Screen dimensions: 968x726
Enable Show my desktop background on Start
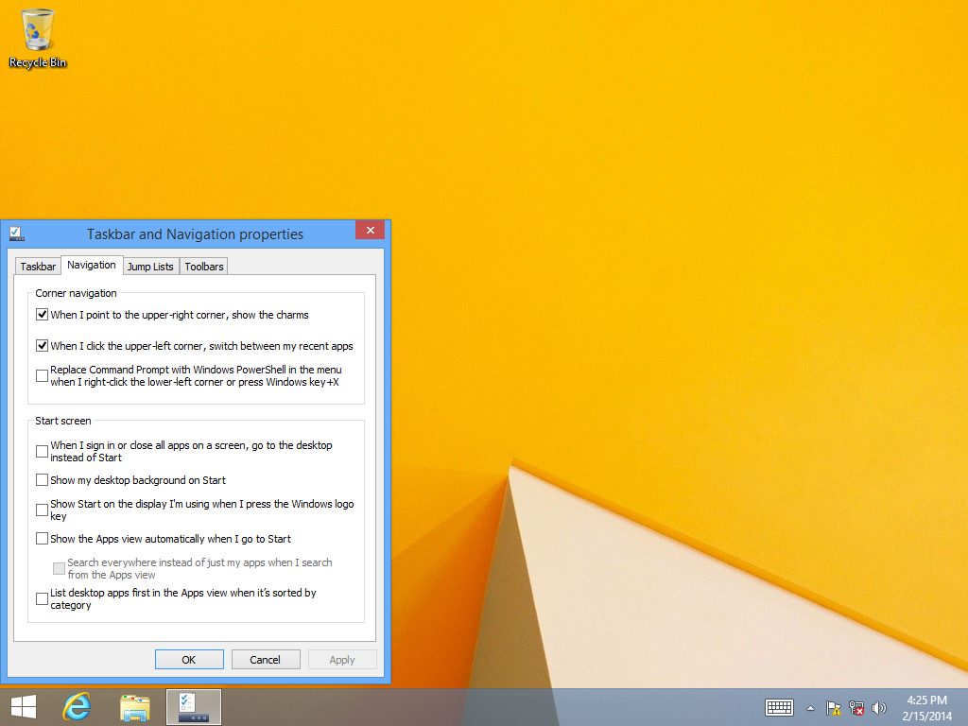pyautogui.click(x=42, y=479)
